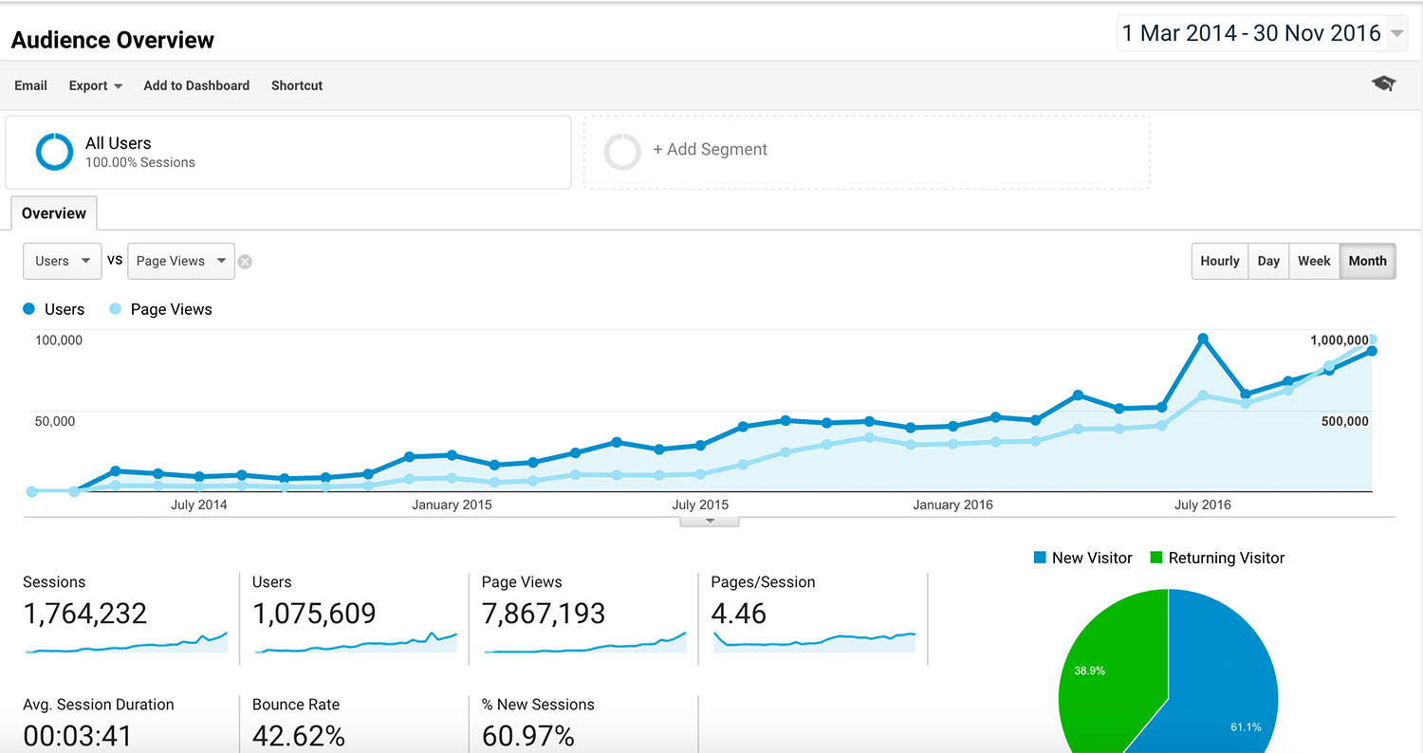
Task: Click the Sessions sparkline chart
Action: point(125,642)
